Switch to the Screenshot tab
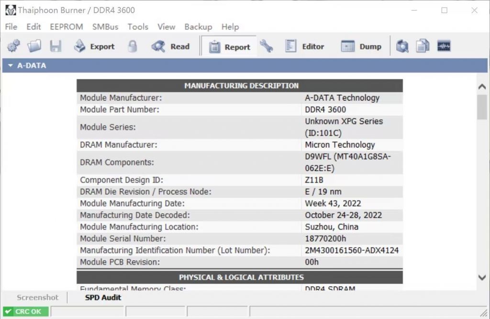Screen dimensions: 490x319 [37, 297]
